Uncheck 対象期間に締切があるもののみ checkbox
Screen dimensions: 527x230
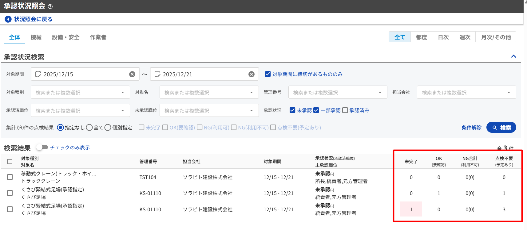click(268, 74)
